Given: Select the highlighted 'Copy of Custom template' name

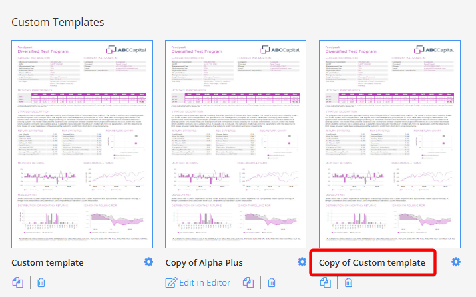Looking at the screenshot, I should [372, 262].
